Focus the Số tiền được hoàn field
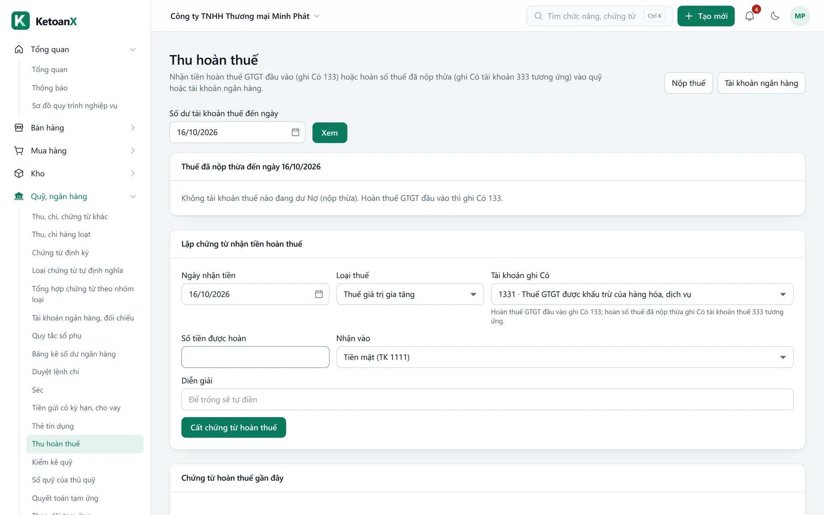Screen dimensions: 824x515 pyautogui.click(x=255, y=357)
